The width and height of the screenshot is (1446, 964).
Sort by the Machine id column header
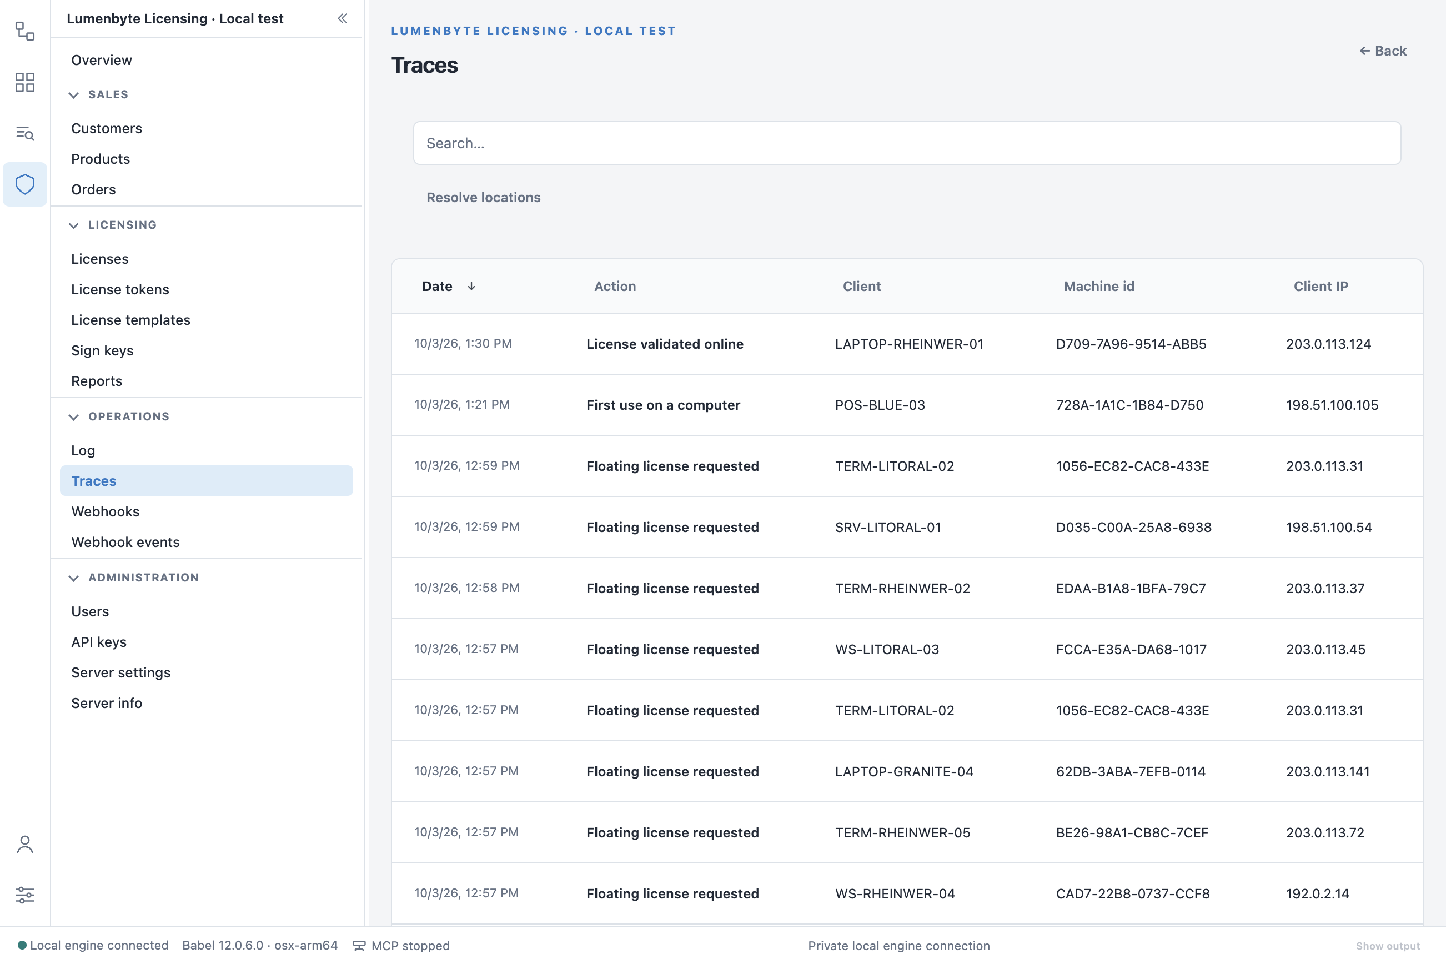(1098, 286)
